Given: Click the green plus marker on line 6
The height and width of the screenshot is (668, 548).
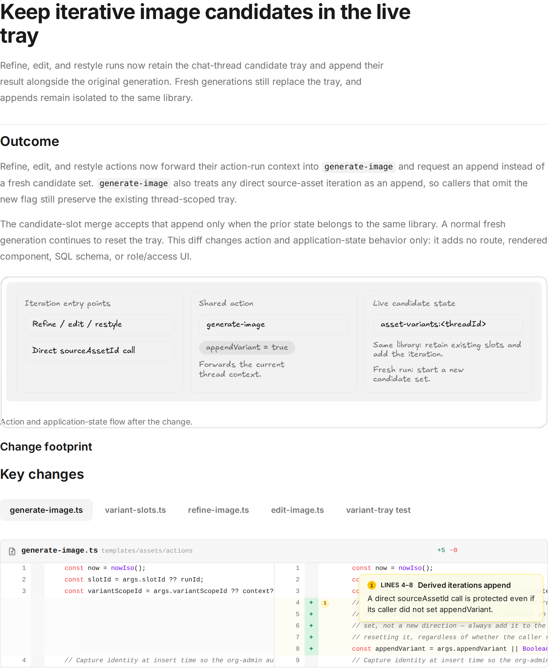Looking at the screenshot, I should pyautogui.click(x=311, y=626).
